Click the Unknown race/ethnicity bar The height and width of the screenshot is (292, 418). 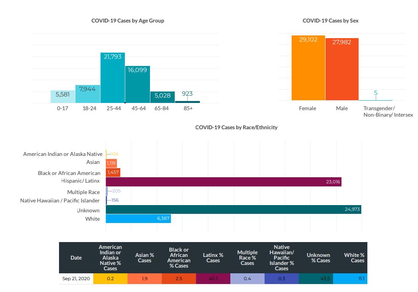point(233,209)
